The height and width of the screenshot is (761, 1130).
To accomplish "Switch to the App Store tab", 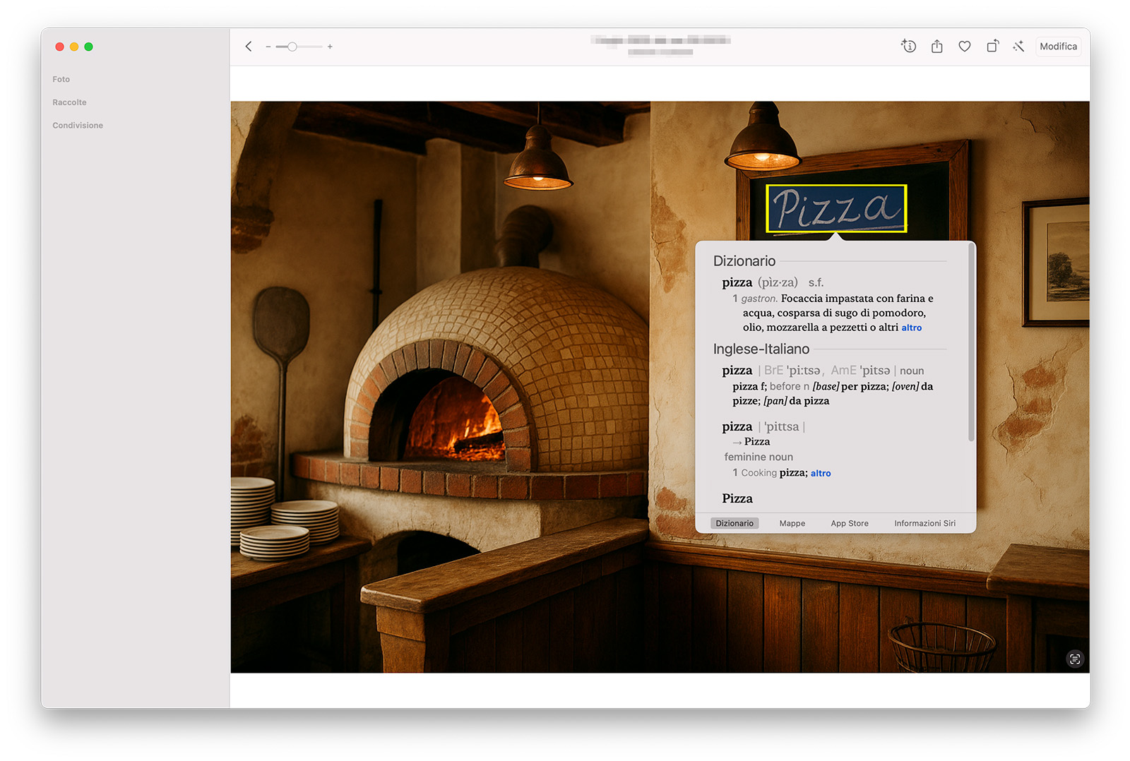I will click(849, 523).
